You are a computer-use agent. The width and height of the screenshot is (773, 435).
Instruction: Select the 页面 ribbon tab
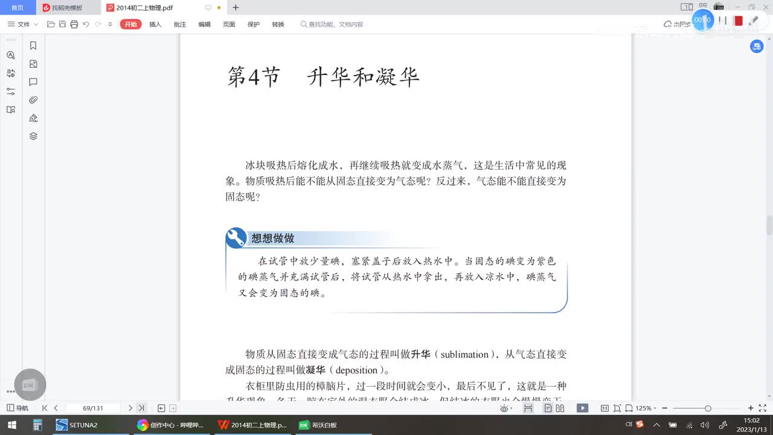click(229, 24)
